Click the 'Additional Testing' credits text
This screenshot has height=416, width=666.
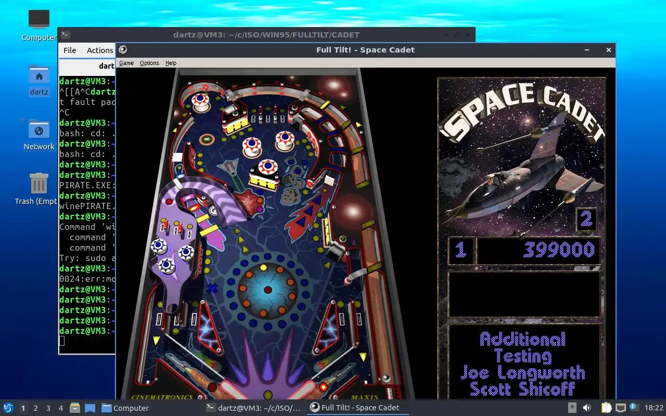tap(522, 348)
